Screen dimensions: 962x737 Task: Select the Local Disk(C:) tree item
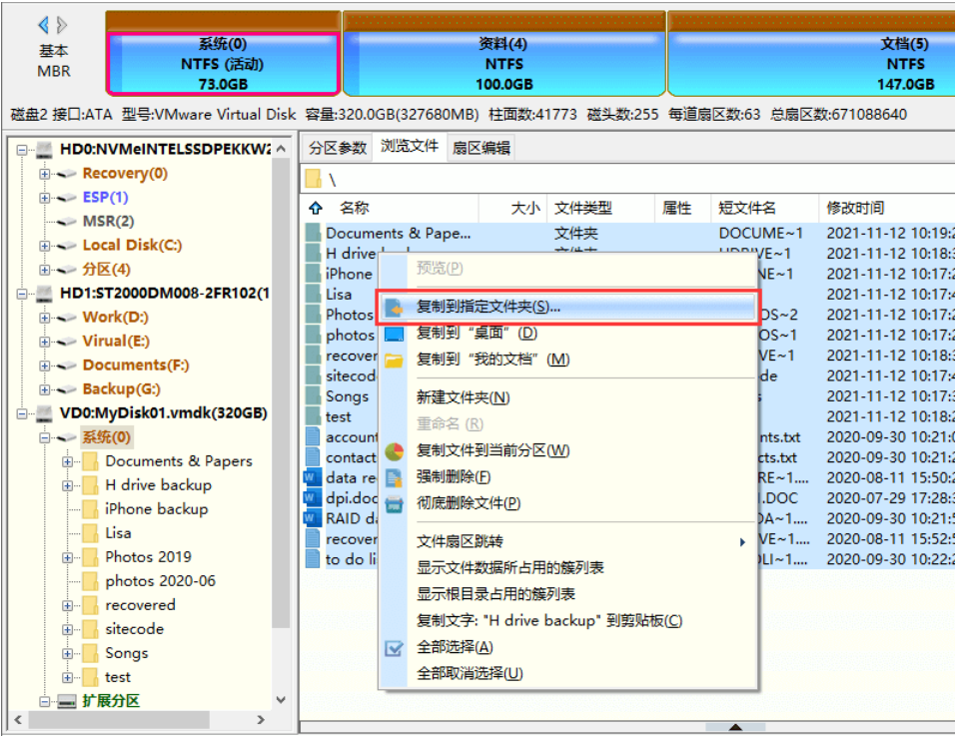pyautogui.click(x=133, y=246)
